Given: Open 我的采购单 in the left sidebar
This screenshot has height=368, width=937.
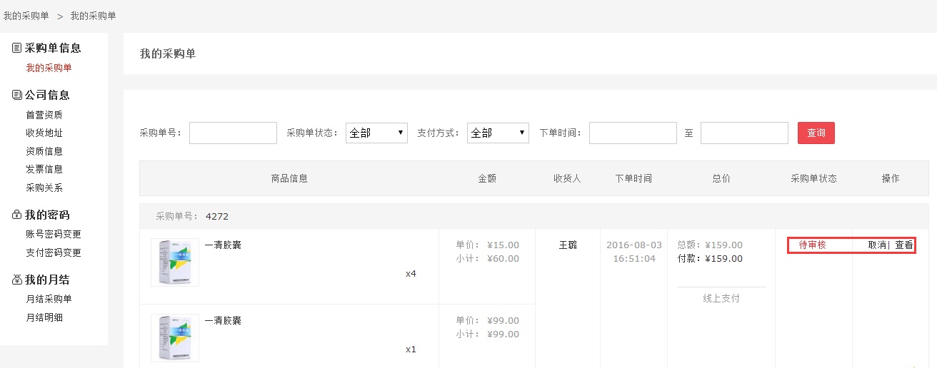Looking at the screenshot, I should coord(49,68).
